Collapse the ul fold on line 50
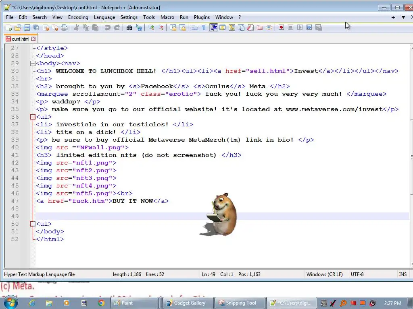This screenshot has width=413, height=309. (x=33, y=224)
